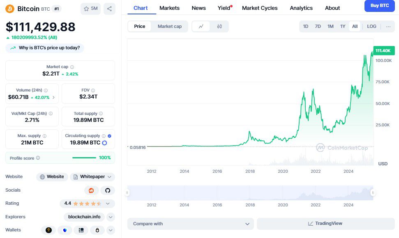Screen dimensions: 399x238
Task: Click "Why is BTC's price up today?"
Action: tap(45, 48)
